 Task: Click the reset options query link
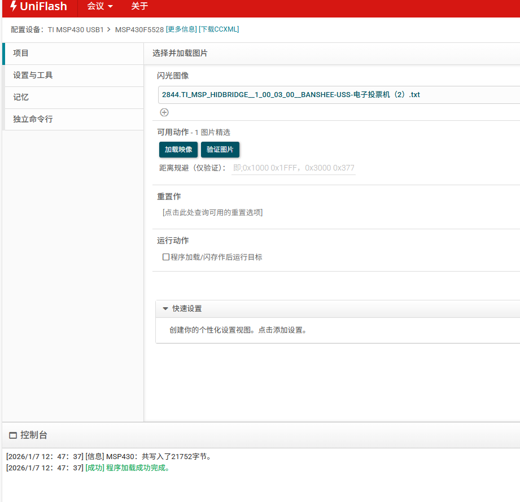click(x=212, y=212)
